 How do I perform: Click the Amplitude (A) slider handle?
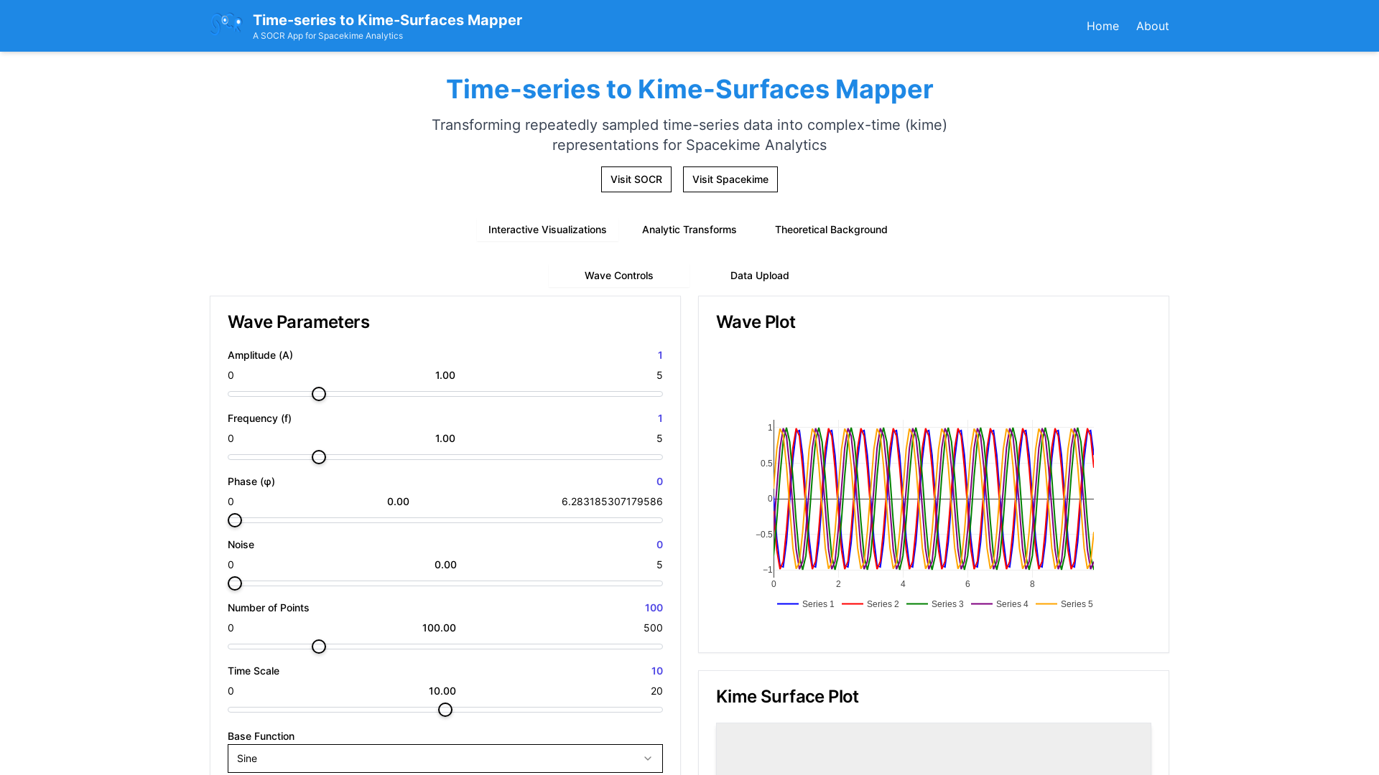click(x=318, y=394)
